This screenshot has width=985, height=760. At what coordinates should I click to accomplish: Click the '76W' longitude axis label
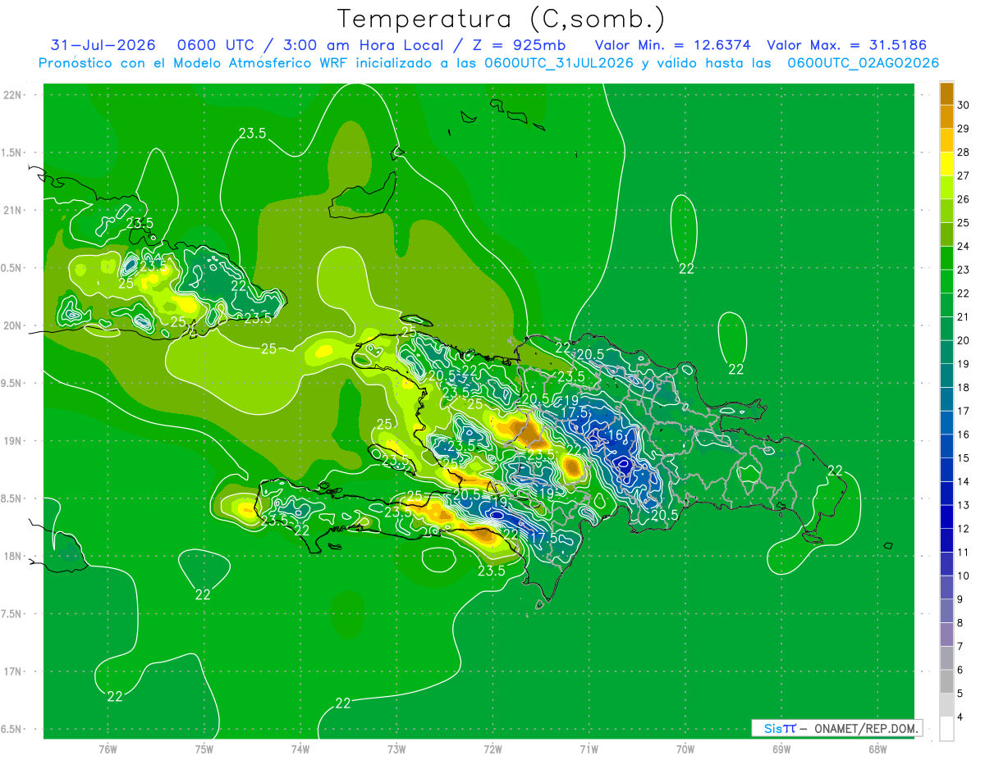tap(108, 749)
